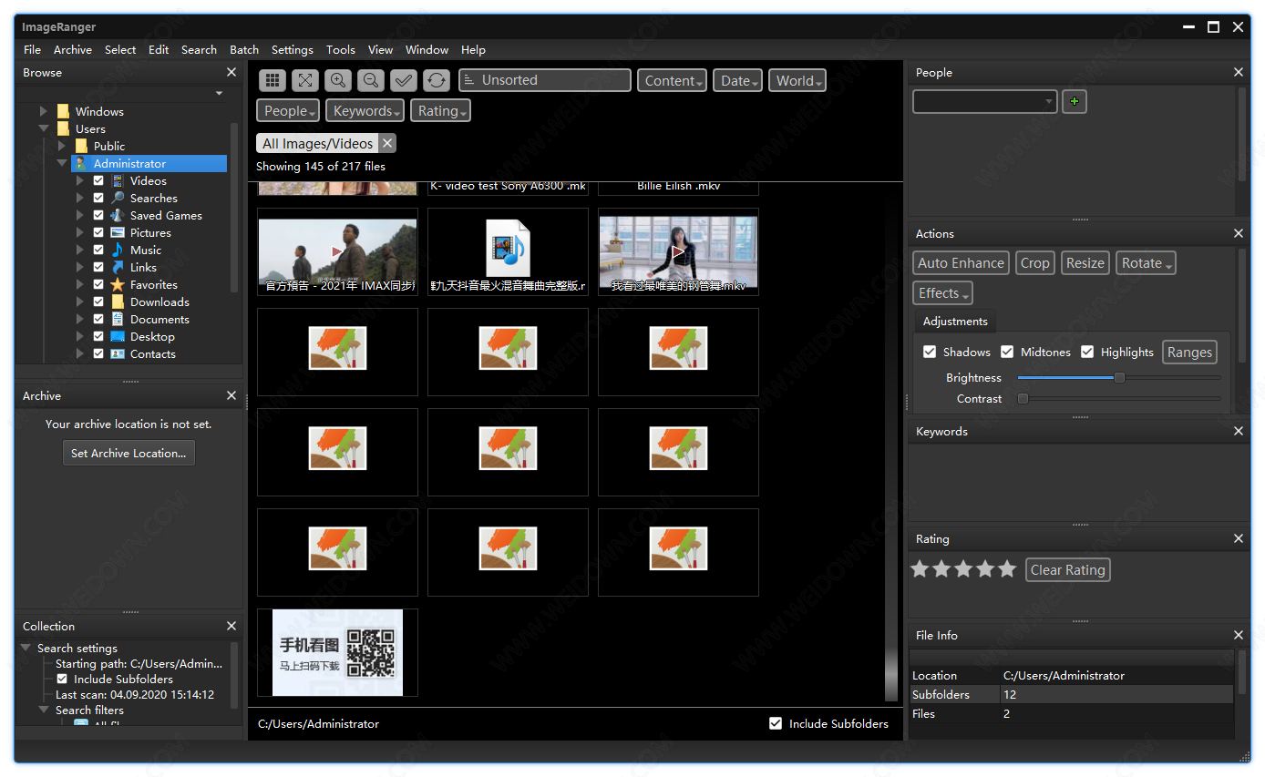Image resolution: width=1265 pixels, height=777 pixels.
Task: Click the Links blue arrow icon
Action: click(118, 267)
